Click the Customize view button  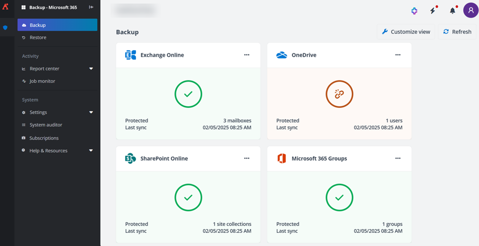pyautogui.click(x=406, y=32)
